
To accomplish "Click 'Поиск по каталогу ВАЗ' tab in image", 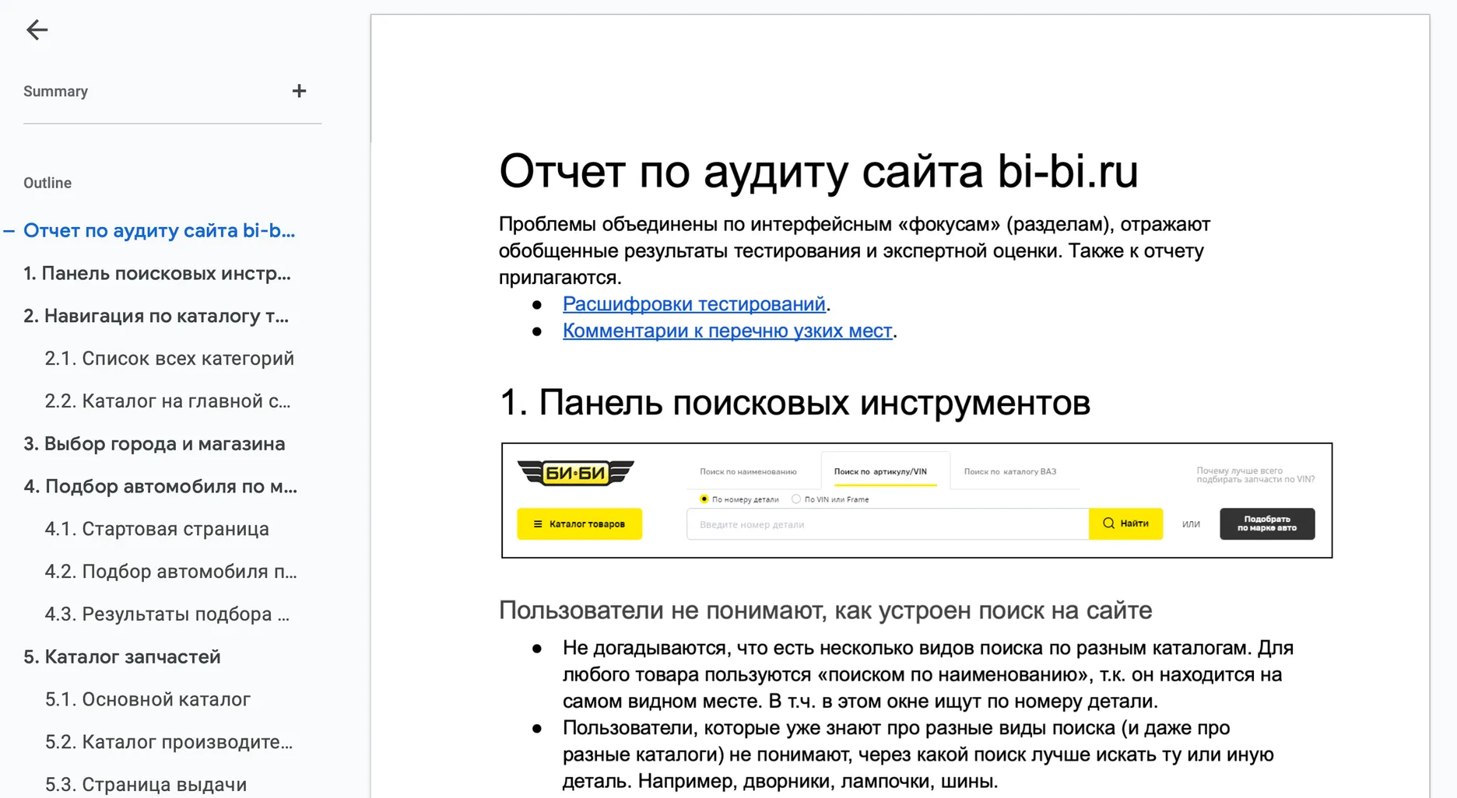I will click(x=1009, y=471).
